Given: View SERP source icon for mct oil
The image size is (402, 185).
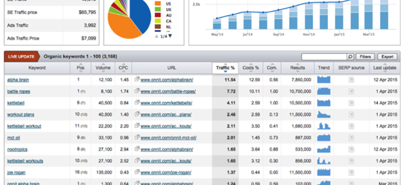Looking at the screenshot, I should coord(351,138).
